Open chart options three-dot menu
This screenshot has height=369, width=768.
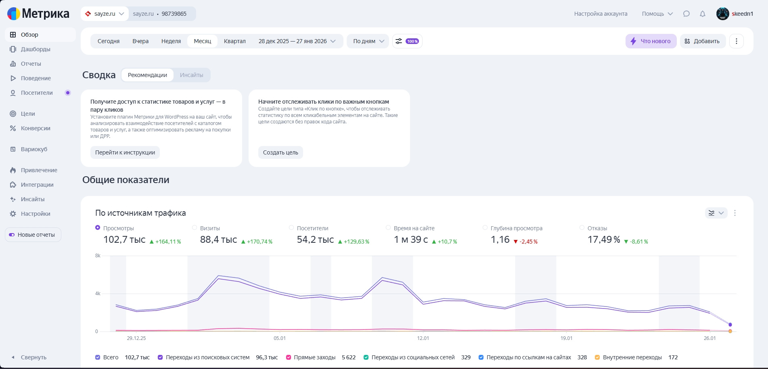(x=735, y=213)
